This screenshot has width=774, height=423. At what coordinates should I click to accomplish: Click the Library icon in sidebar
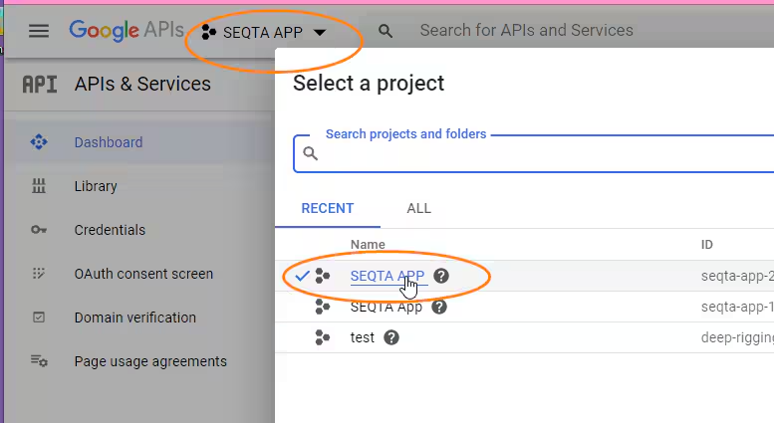tap(39, 186)
